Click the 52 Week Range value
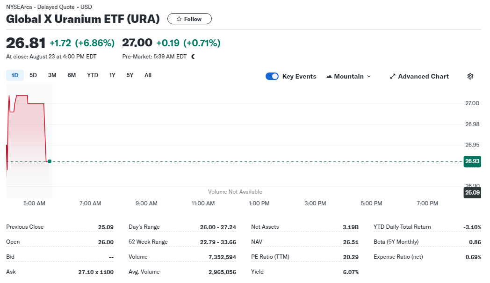 coord(218,242)
